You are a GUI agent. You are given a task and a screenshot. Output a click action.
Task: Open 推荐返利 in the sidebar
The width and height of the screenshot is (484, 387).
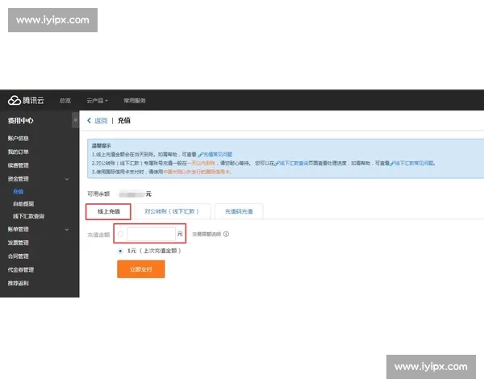click(x=19, y=283)
